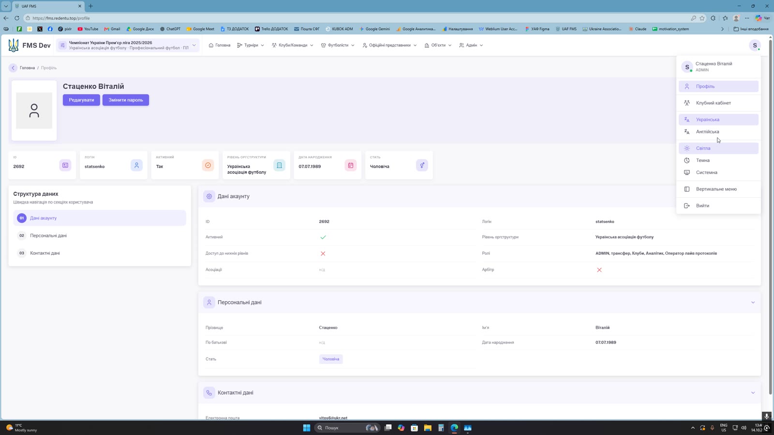Click the person icon of Персональні дані section
Screen dimensions: 774x435
tap(209, 303)
